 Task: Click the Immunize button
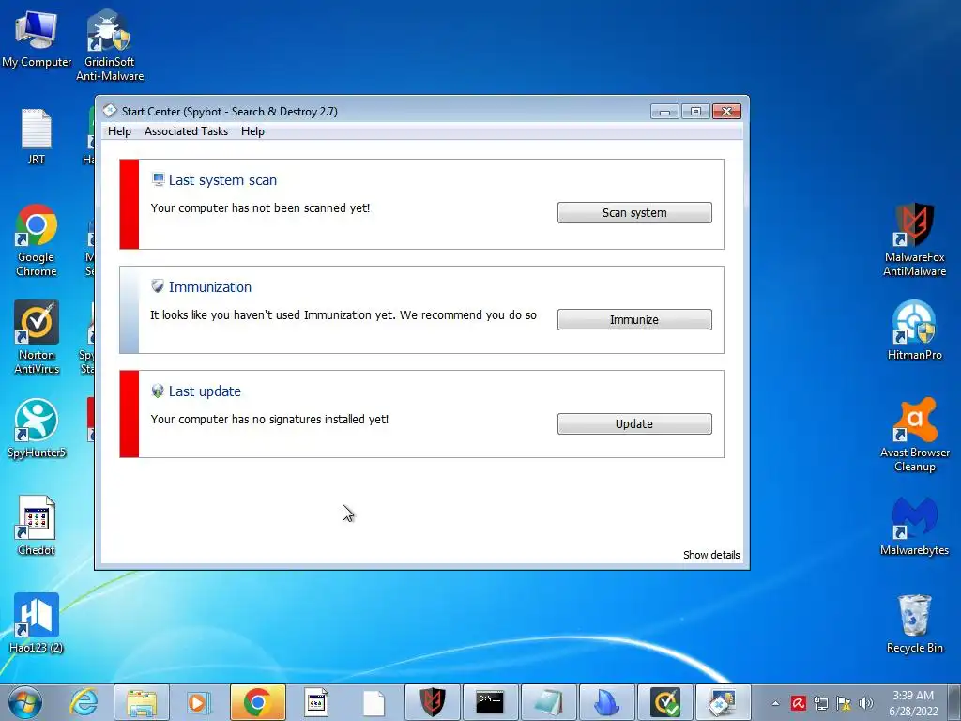click(634, 319)
